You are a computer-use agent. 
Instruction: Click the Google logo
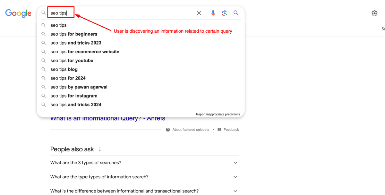pos(18,13)
